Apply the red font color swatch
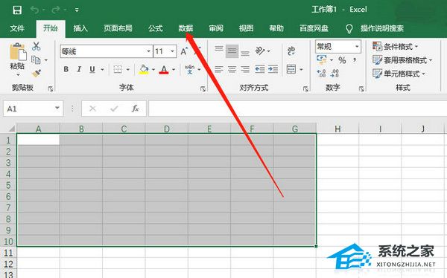Viewport: 447px width, 278px height. coord(164,69)
